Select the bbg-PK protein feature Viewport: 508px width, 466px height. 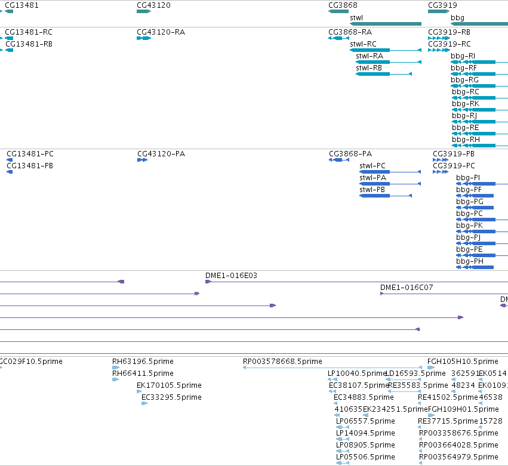pos(482,232)
